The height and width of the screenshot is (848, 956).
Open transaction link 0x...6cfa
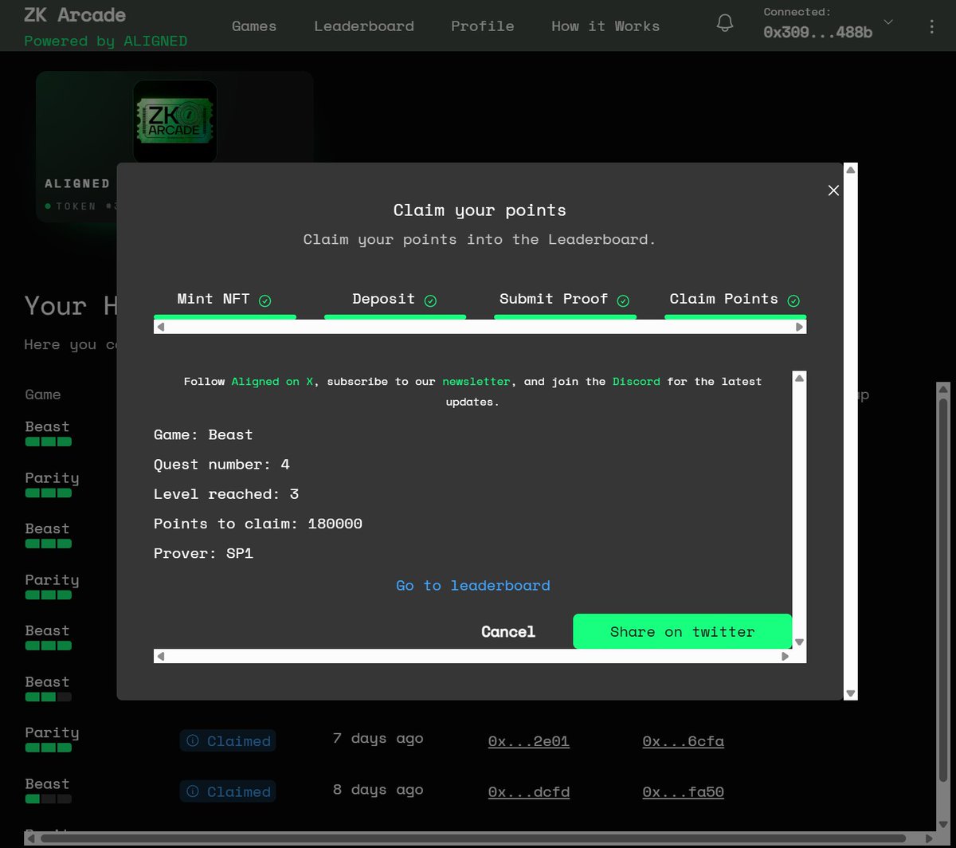[684, 741]
